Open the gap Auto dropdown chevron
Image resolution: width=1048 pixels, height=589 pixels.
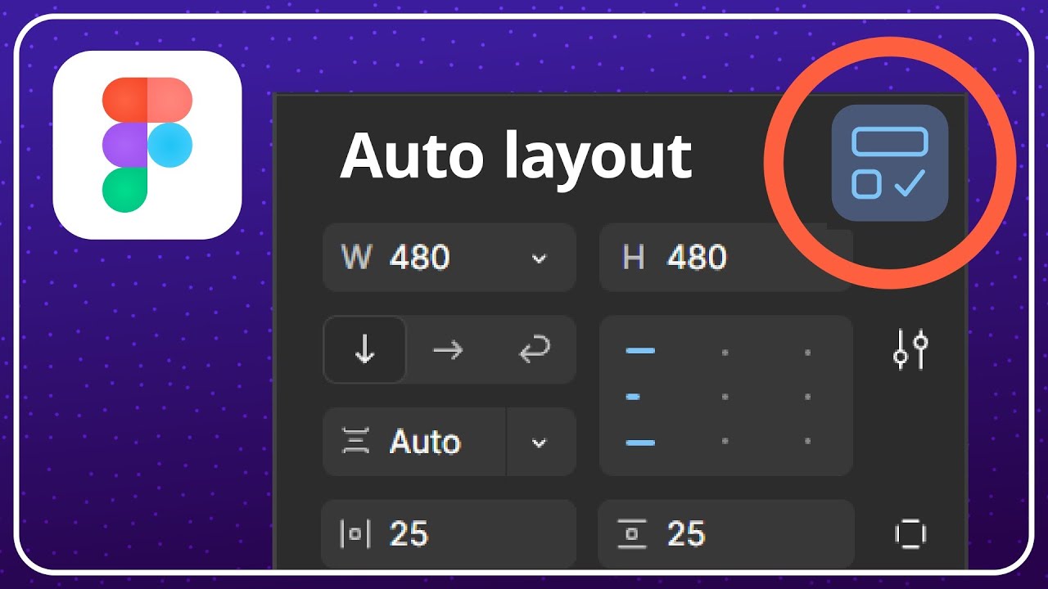coord(539,443)
